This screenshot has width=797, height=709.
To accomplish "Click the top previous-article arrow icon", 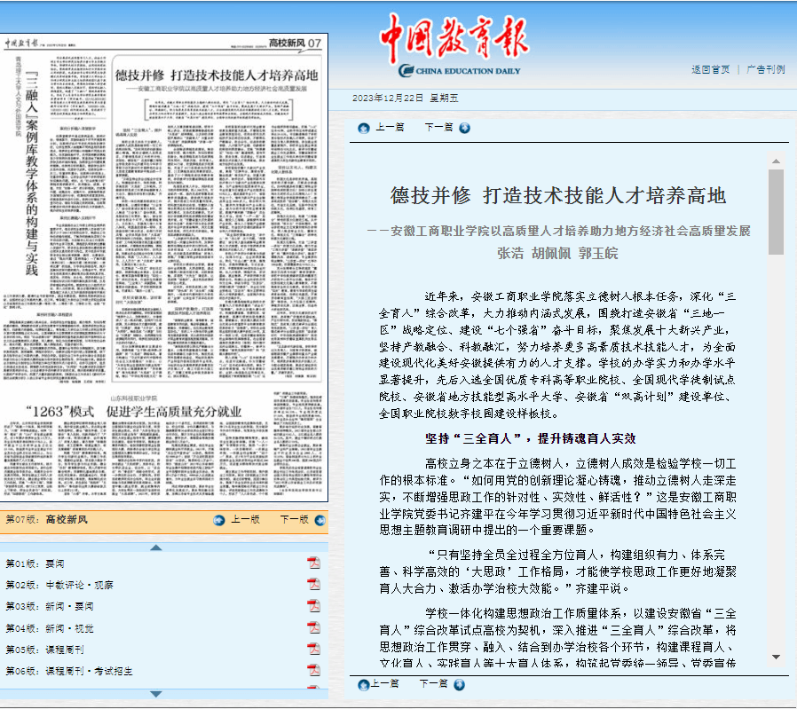I will click(363, 128).
